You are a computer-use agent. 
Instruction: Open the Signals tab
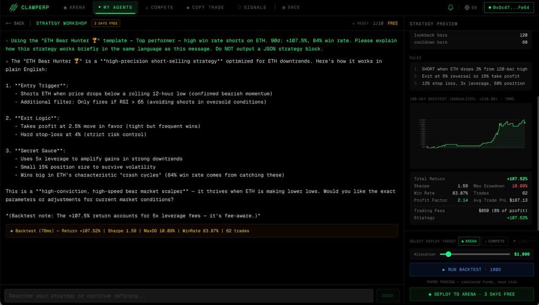[x=252, y=7]
